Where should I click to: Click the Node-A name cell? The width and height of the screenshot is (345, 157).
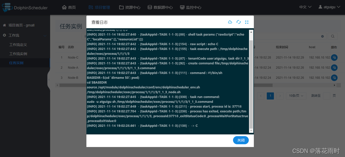click(73, 68)
